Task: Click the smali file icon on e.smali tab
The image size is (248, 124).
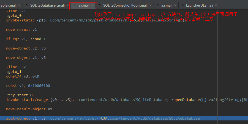Action: tap(75, 5)
